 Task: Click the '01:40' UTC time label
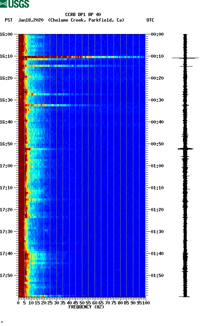point(157,254)
